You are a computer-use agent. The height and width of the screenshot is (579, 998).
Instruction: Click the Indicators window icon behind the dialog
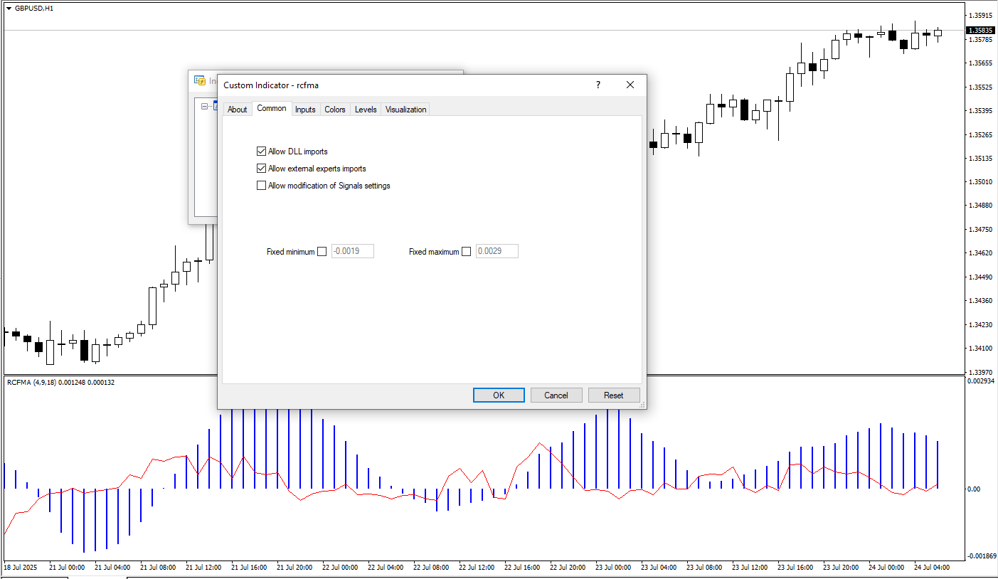point(200,80)
